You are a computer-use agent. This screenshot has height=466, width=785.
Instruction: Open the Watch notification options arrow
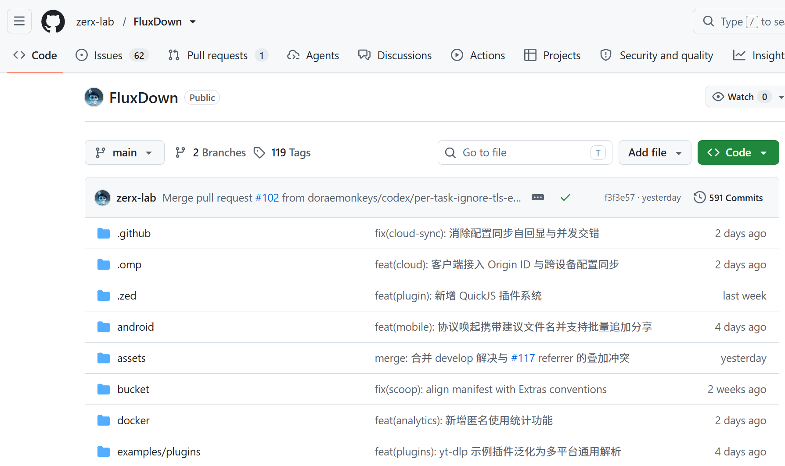tap(781, 97)
